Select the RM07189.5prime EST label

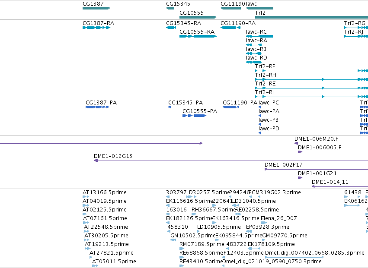coord(202,245)
